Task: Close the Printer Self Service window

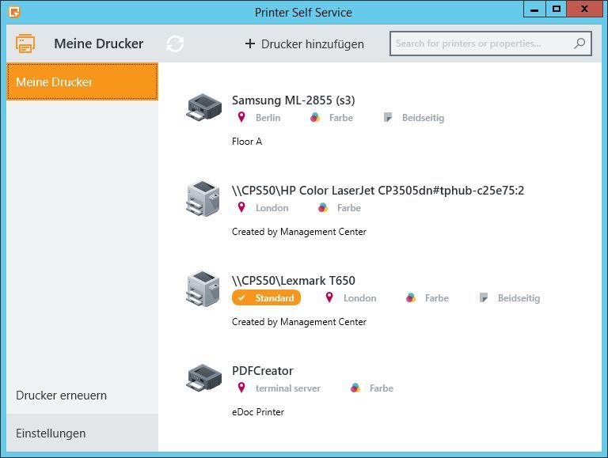Action: pos(584,9)
